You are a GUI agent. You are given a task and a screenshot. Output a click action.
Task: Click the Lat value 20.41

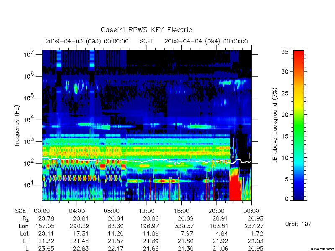(46, 233)
